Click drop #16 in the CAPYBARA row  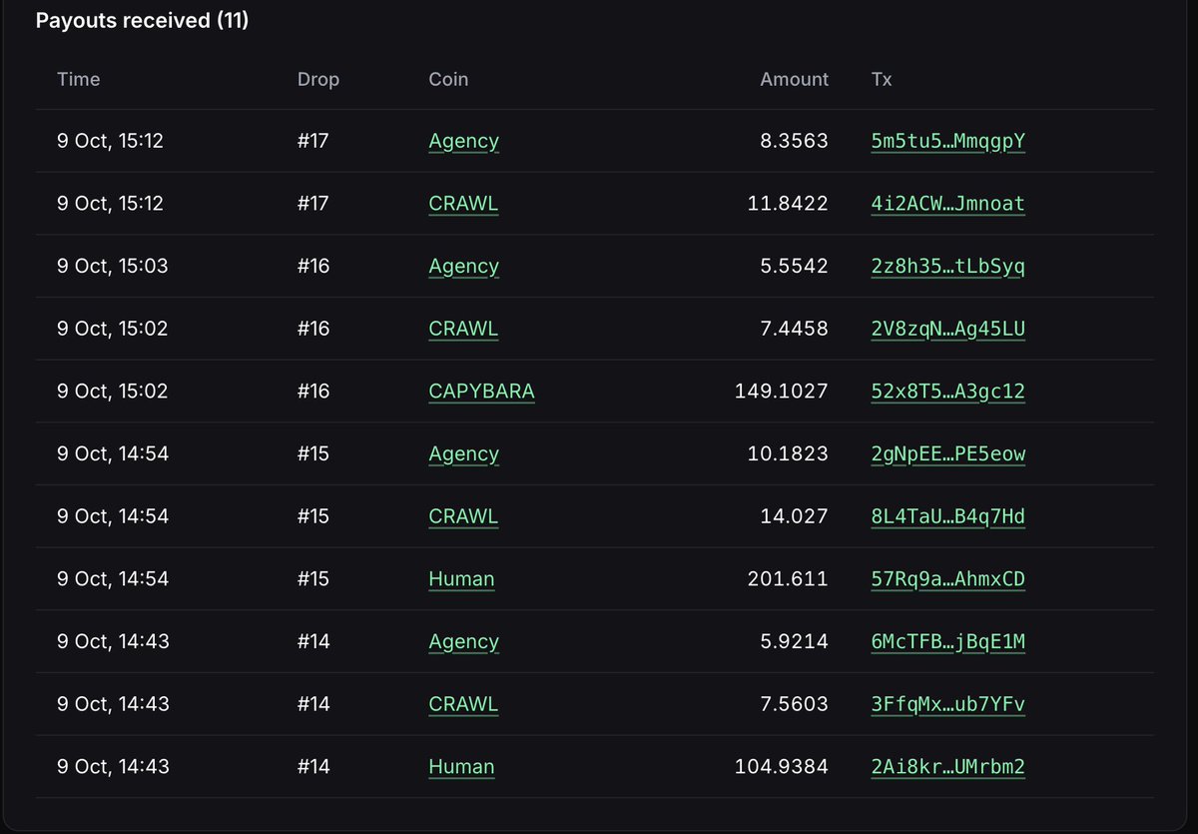click(x=313, y=392)
